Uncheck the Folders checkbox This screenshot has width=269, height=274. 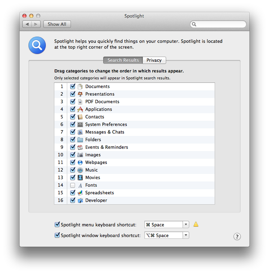(x=73, y=139)
